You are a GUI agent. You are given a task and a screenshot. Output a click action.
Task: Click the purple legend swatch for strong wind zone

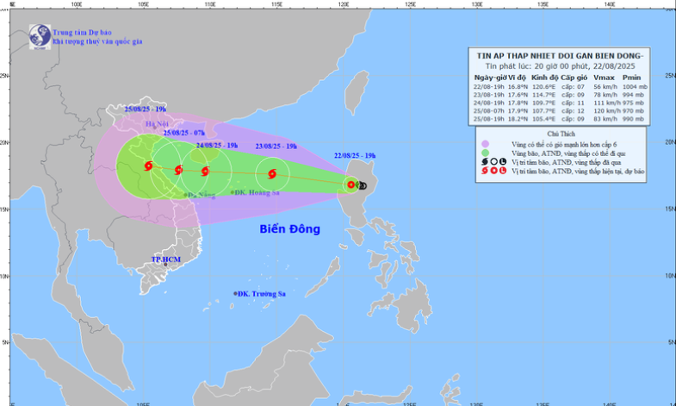tap(485, 144)
